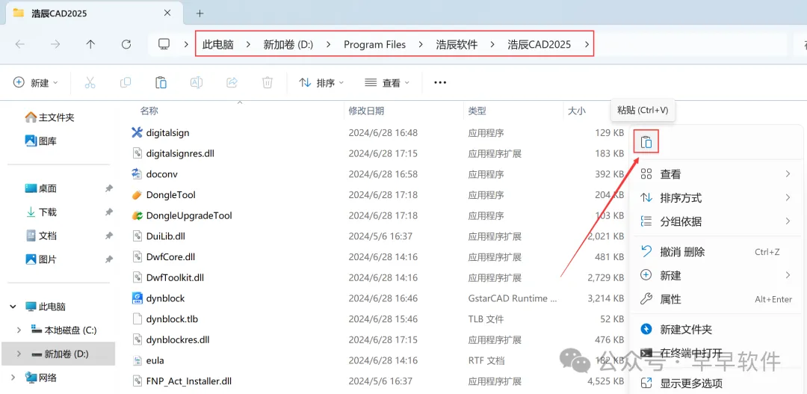Go up one folder level

tap(90, 44)
